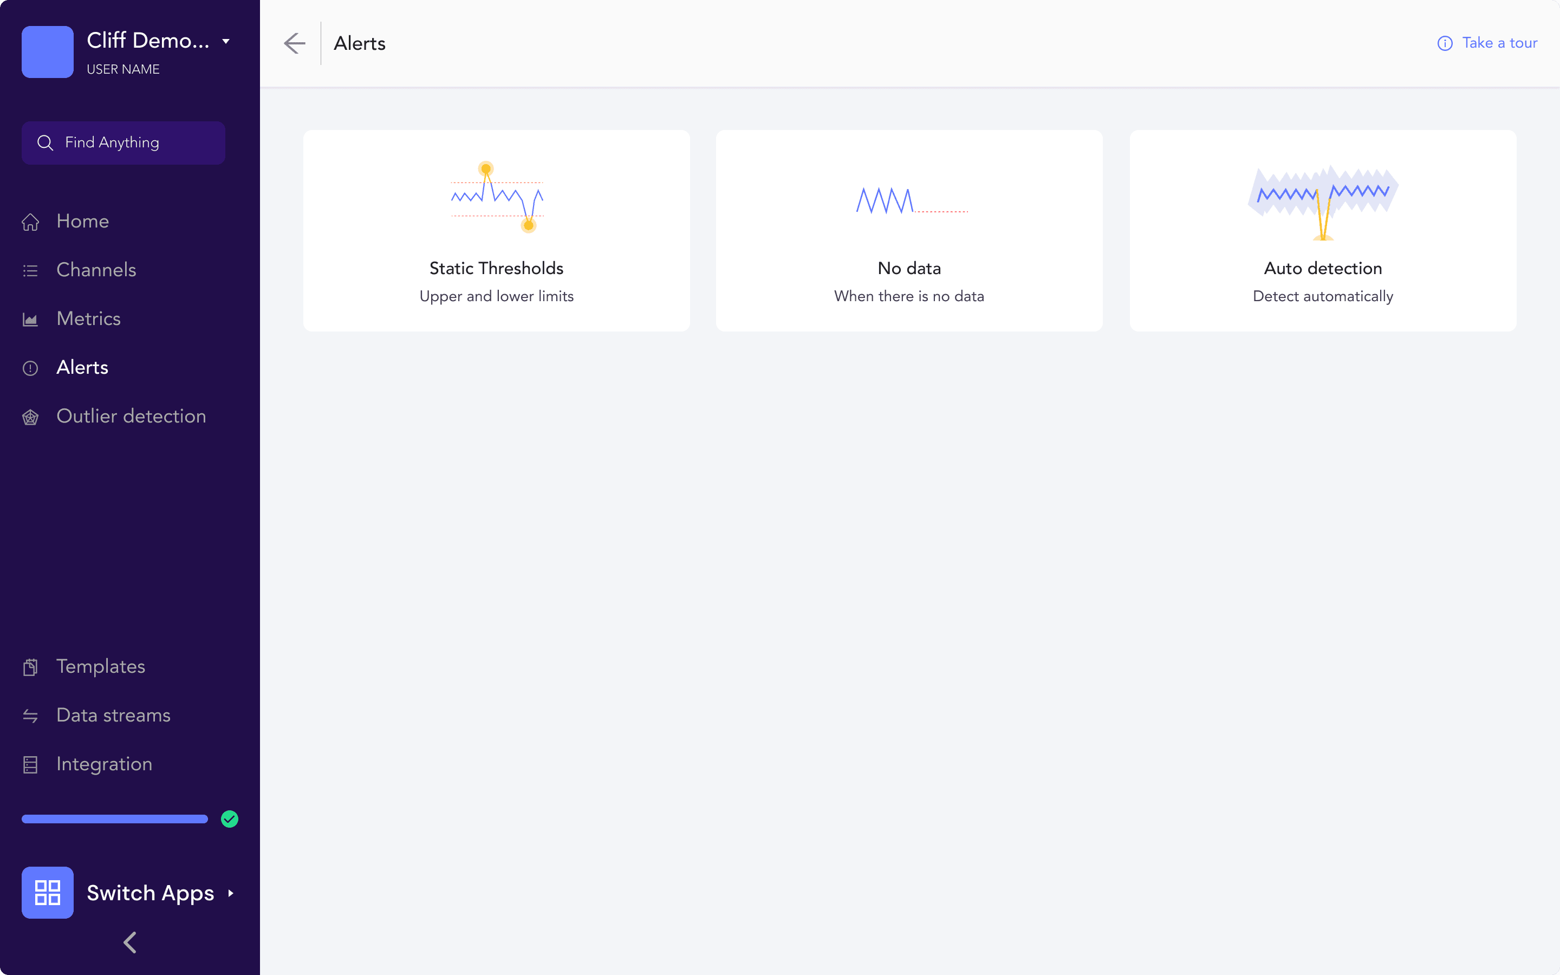Open the Alerts menu item
The image size is (1560, 975).
tap(82, 368)
